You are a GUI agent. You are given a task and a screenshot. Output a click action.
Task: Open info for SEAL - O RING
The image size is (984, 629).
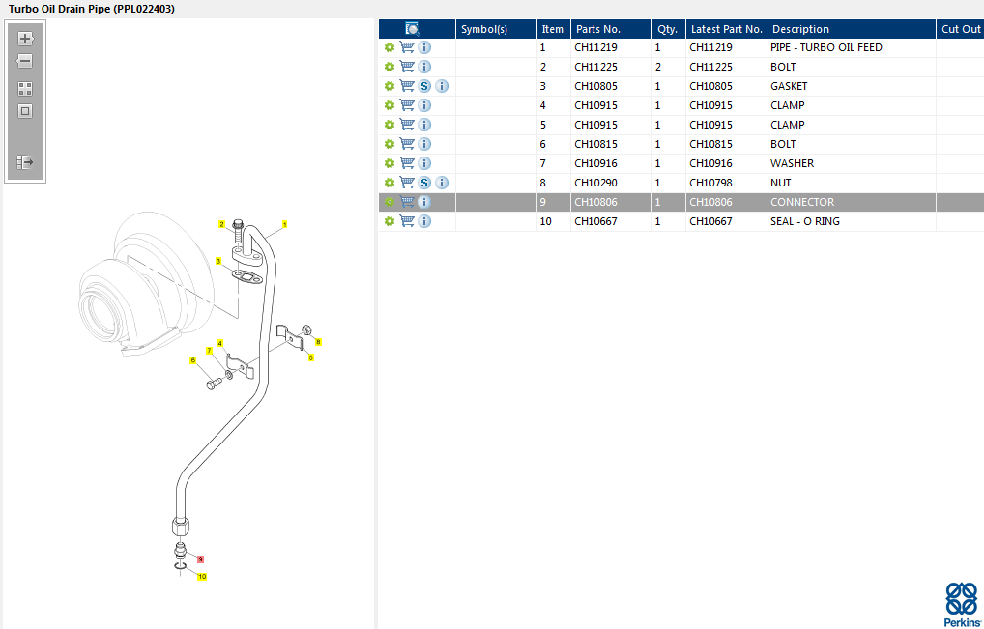pyautogui.click(x=424, y=221)
